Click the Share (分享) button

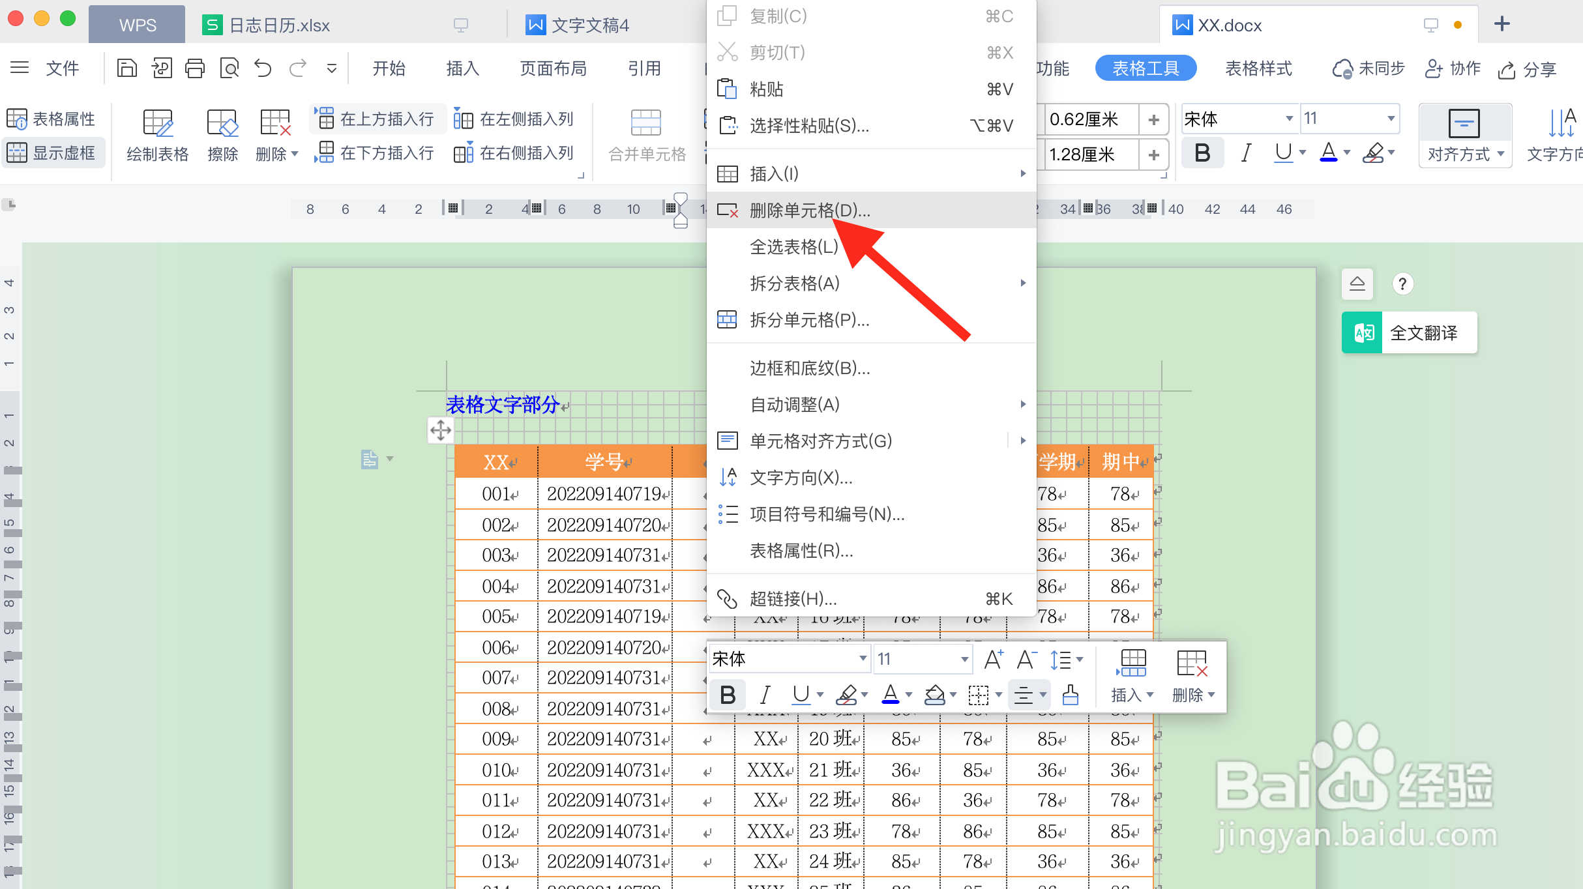1527,68
